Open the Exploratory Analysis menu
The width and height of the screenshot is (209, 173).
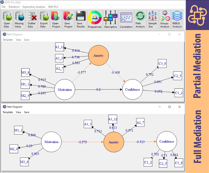pyautogui.click(x=34, y=7)
